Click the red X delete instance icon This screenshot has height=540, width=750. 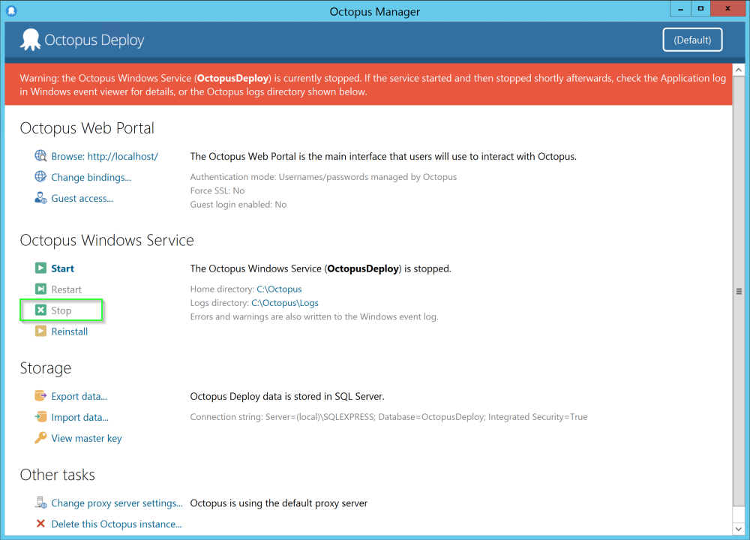click(40, 524)
